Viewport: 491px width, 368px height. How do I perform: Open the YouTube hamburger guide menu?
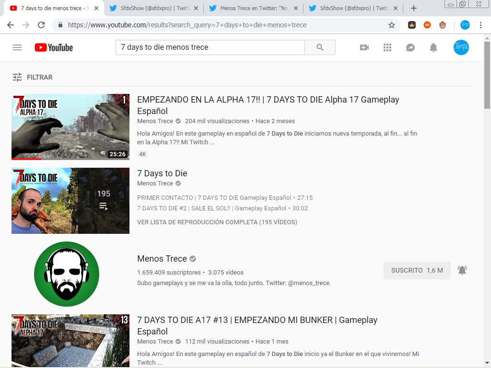coord(17,47)
